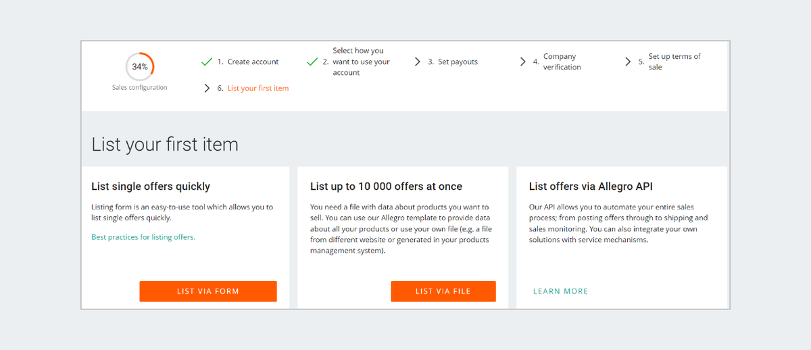Screen dimensions: 811x350
Task: Follow the Learn More link
Action: (560, 291)
